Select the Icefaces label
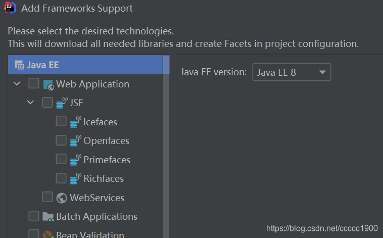Image resolution: width=383 pixels, height=238 pixels. click(100, 122)
